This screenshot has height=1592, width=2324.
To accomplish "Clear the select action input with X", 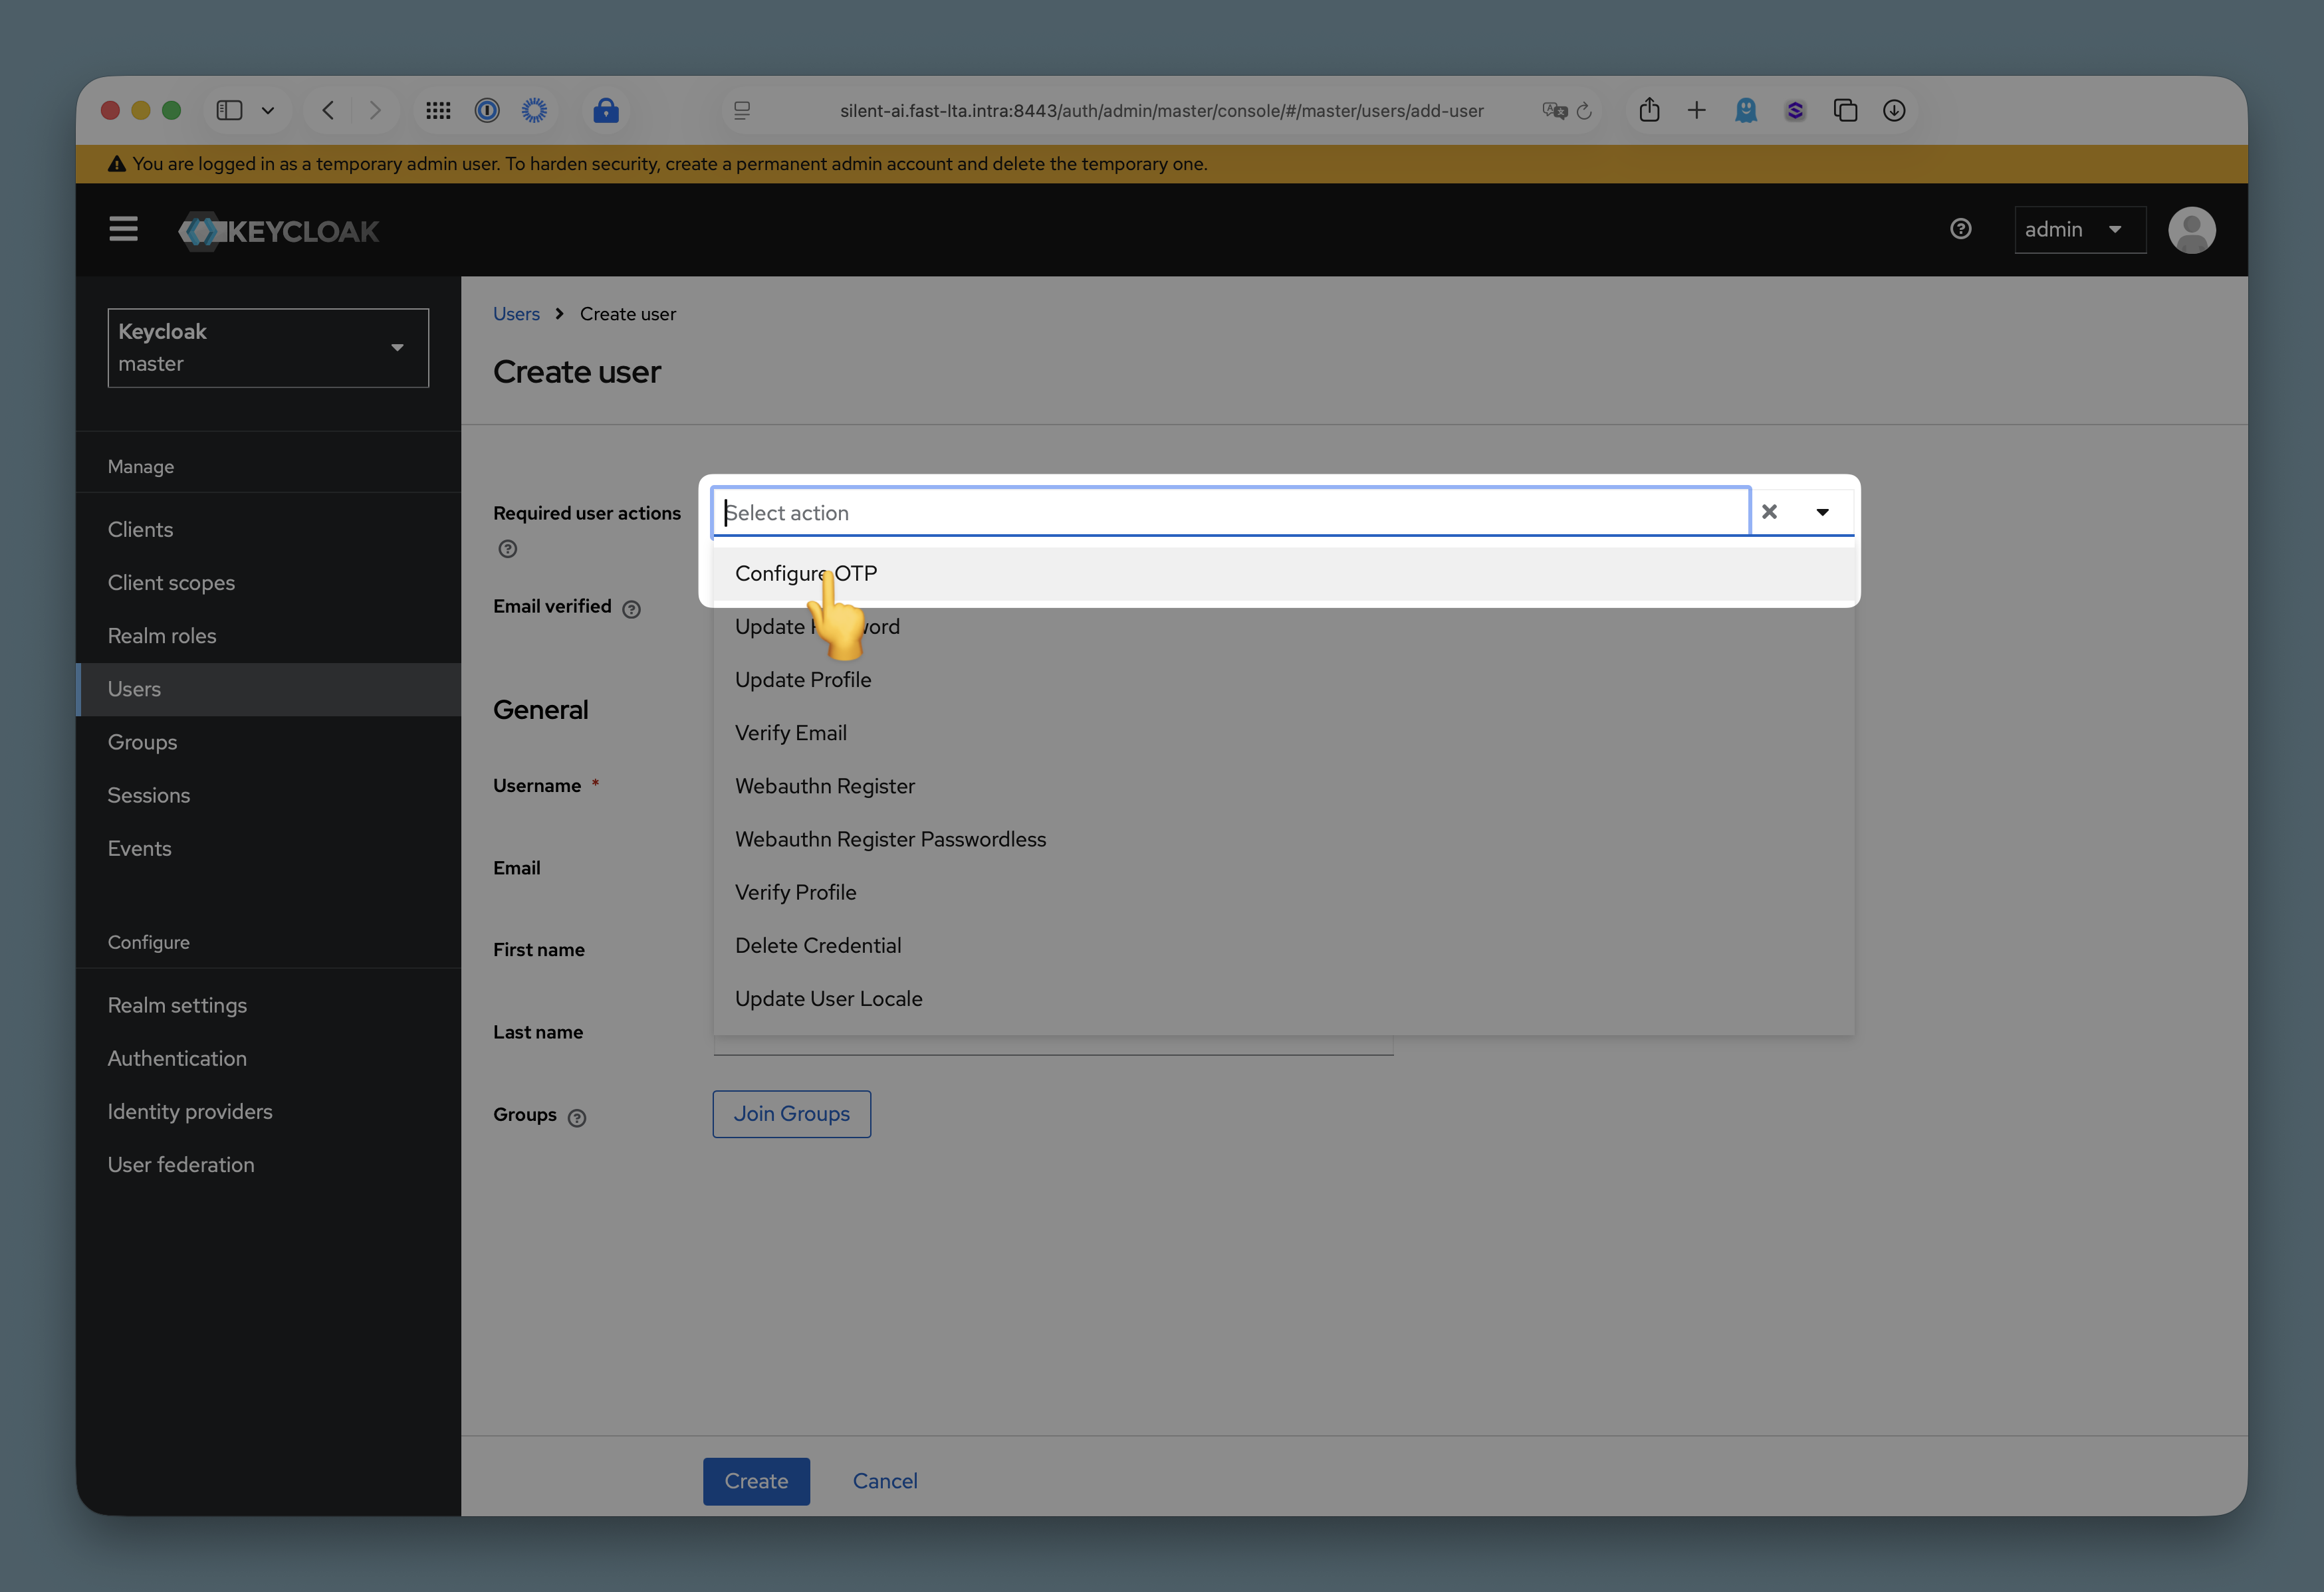I will (x=1769, y=512).
